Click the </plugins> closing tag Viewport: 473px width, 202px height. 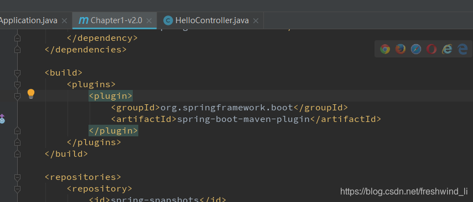(94, 142)
